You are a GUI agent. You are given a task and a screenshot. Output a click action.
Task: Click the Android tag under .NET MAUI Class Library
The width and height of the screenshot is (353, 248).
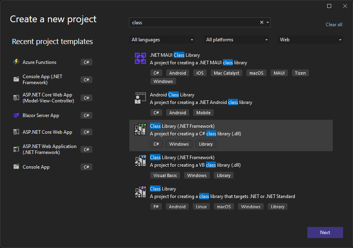click(177, 73)
